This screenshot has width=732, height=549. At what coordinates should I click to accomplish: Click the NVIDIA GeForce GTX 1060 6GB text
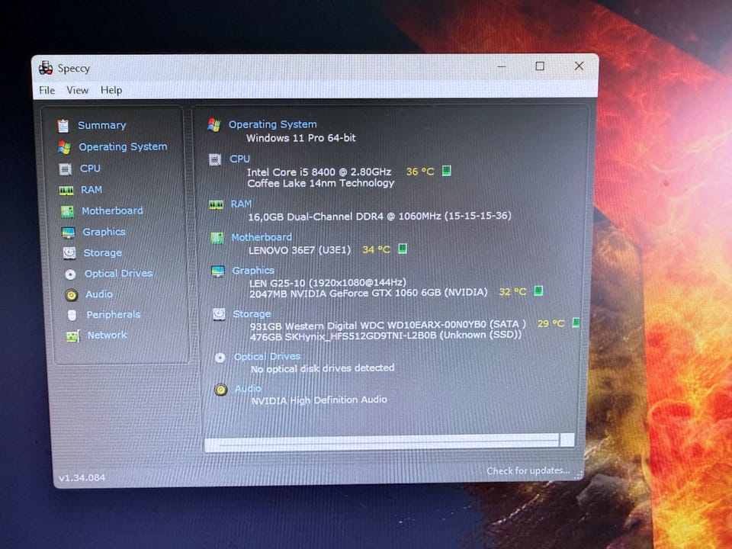pos(368,293)
